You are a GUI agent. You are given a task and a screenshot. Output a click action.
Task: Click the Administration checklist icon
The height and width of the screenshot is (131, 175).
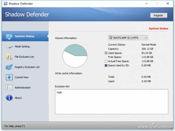pyautogui.click(x=9, y=88)
